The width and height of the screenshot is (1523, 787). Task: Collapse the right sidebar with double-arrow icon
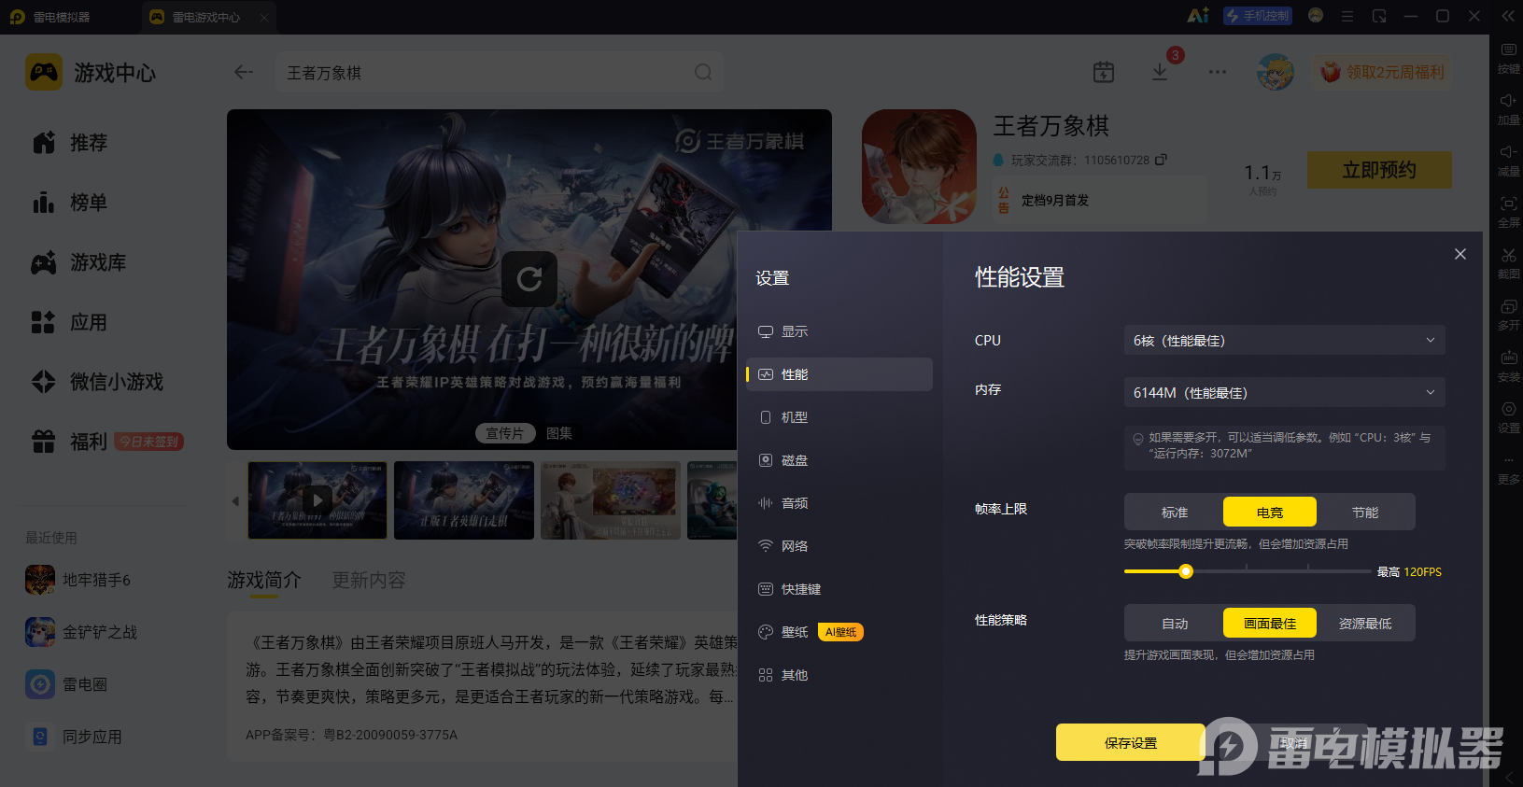coord(1508,16)
